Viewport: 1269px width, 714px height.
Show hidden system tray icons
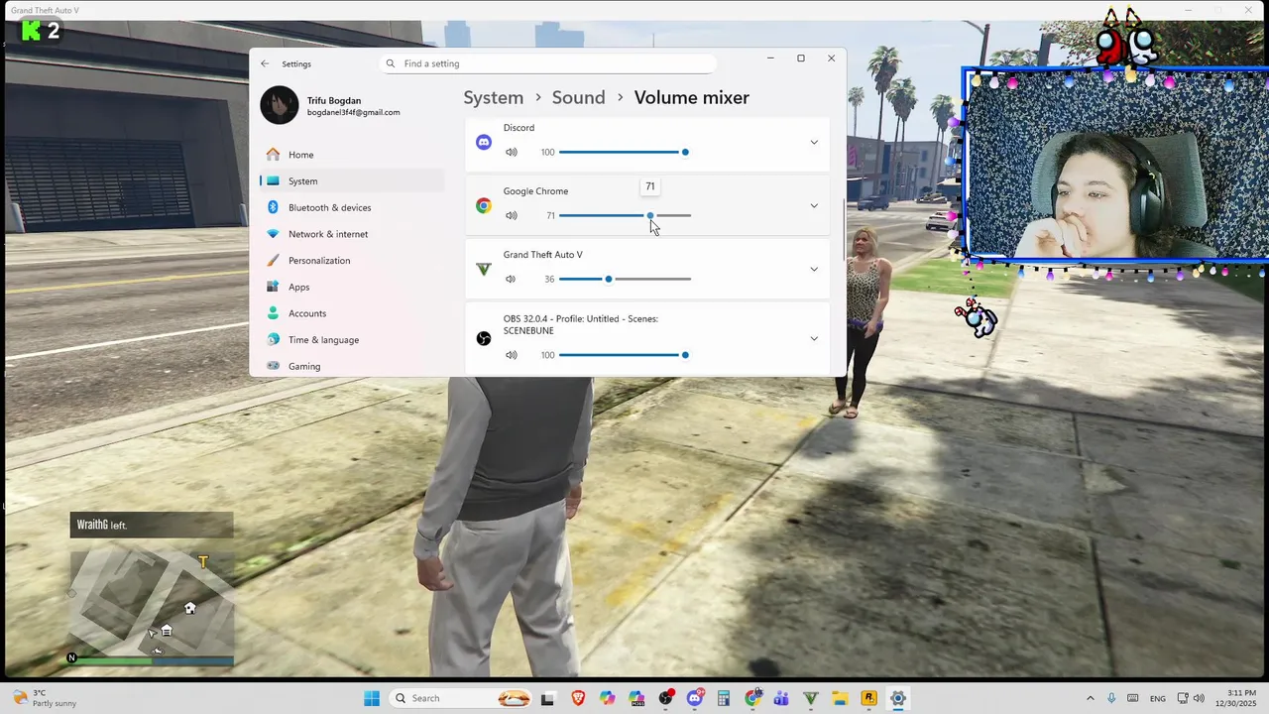[x=1091, y=698]
